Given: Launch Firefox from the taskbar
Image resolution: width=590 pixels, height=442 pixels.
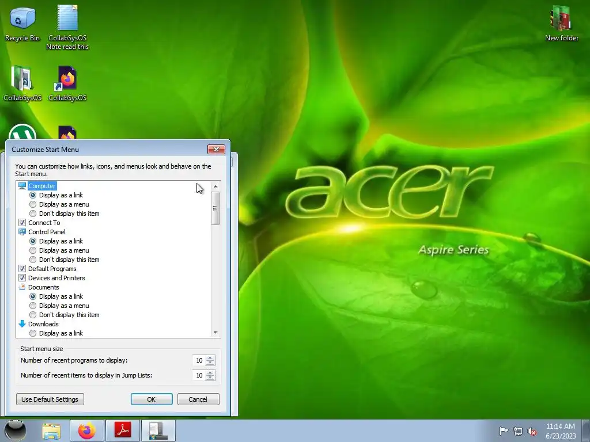Looking at the screenshot, I should (86, 431).
